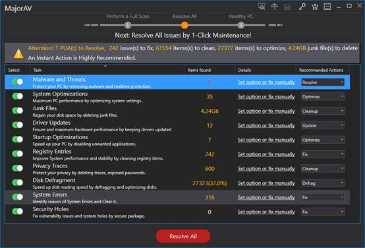The image size is (365, 248).
Task: Click the shopping cart purchase icon
Action: point(315,7)
